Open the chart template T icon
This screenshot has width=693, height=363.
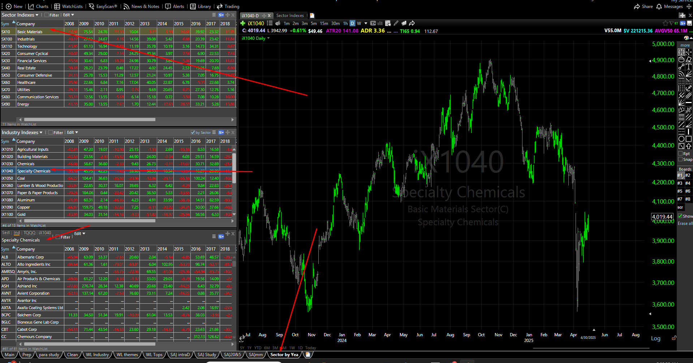[373, 23]
